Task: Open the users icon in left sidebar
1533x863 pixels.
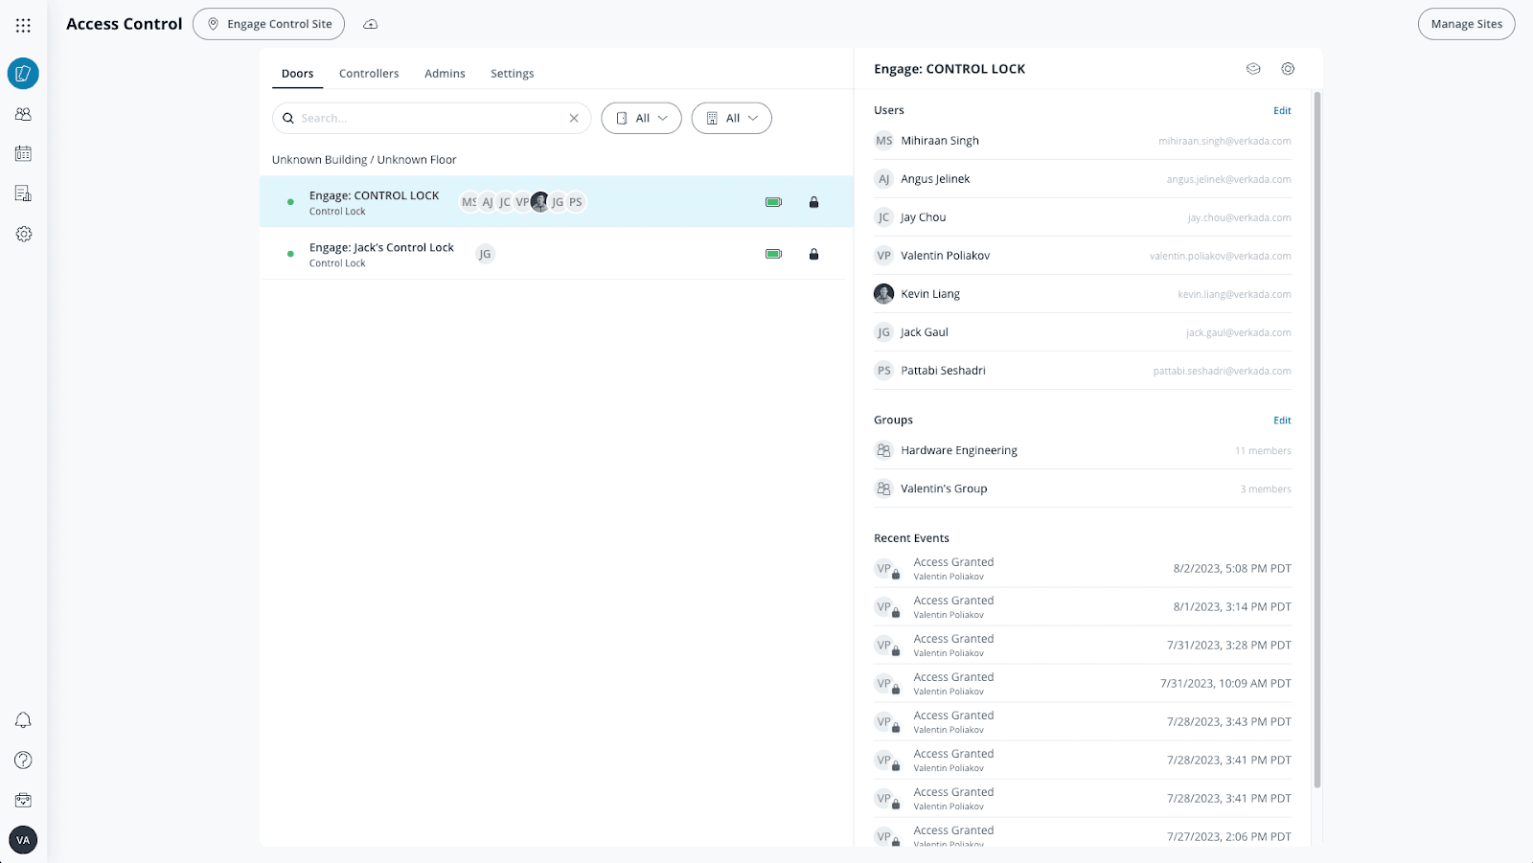Action: (x=23, y=114)
